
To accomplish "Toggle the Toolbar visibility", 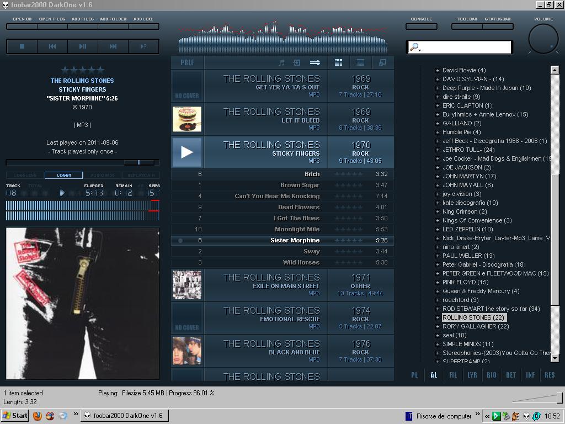I will tap(467, 26).
